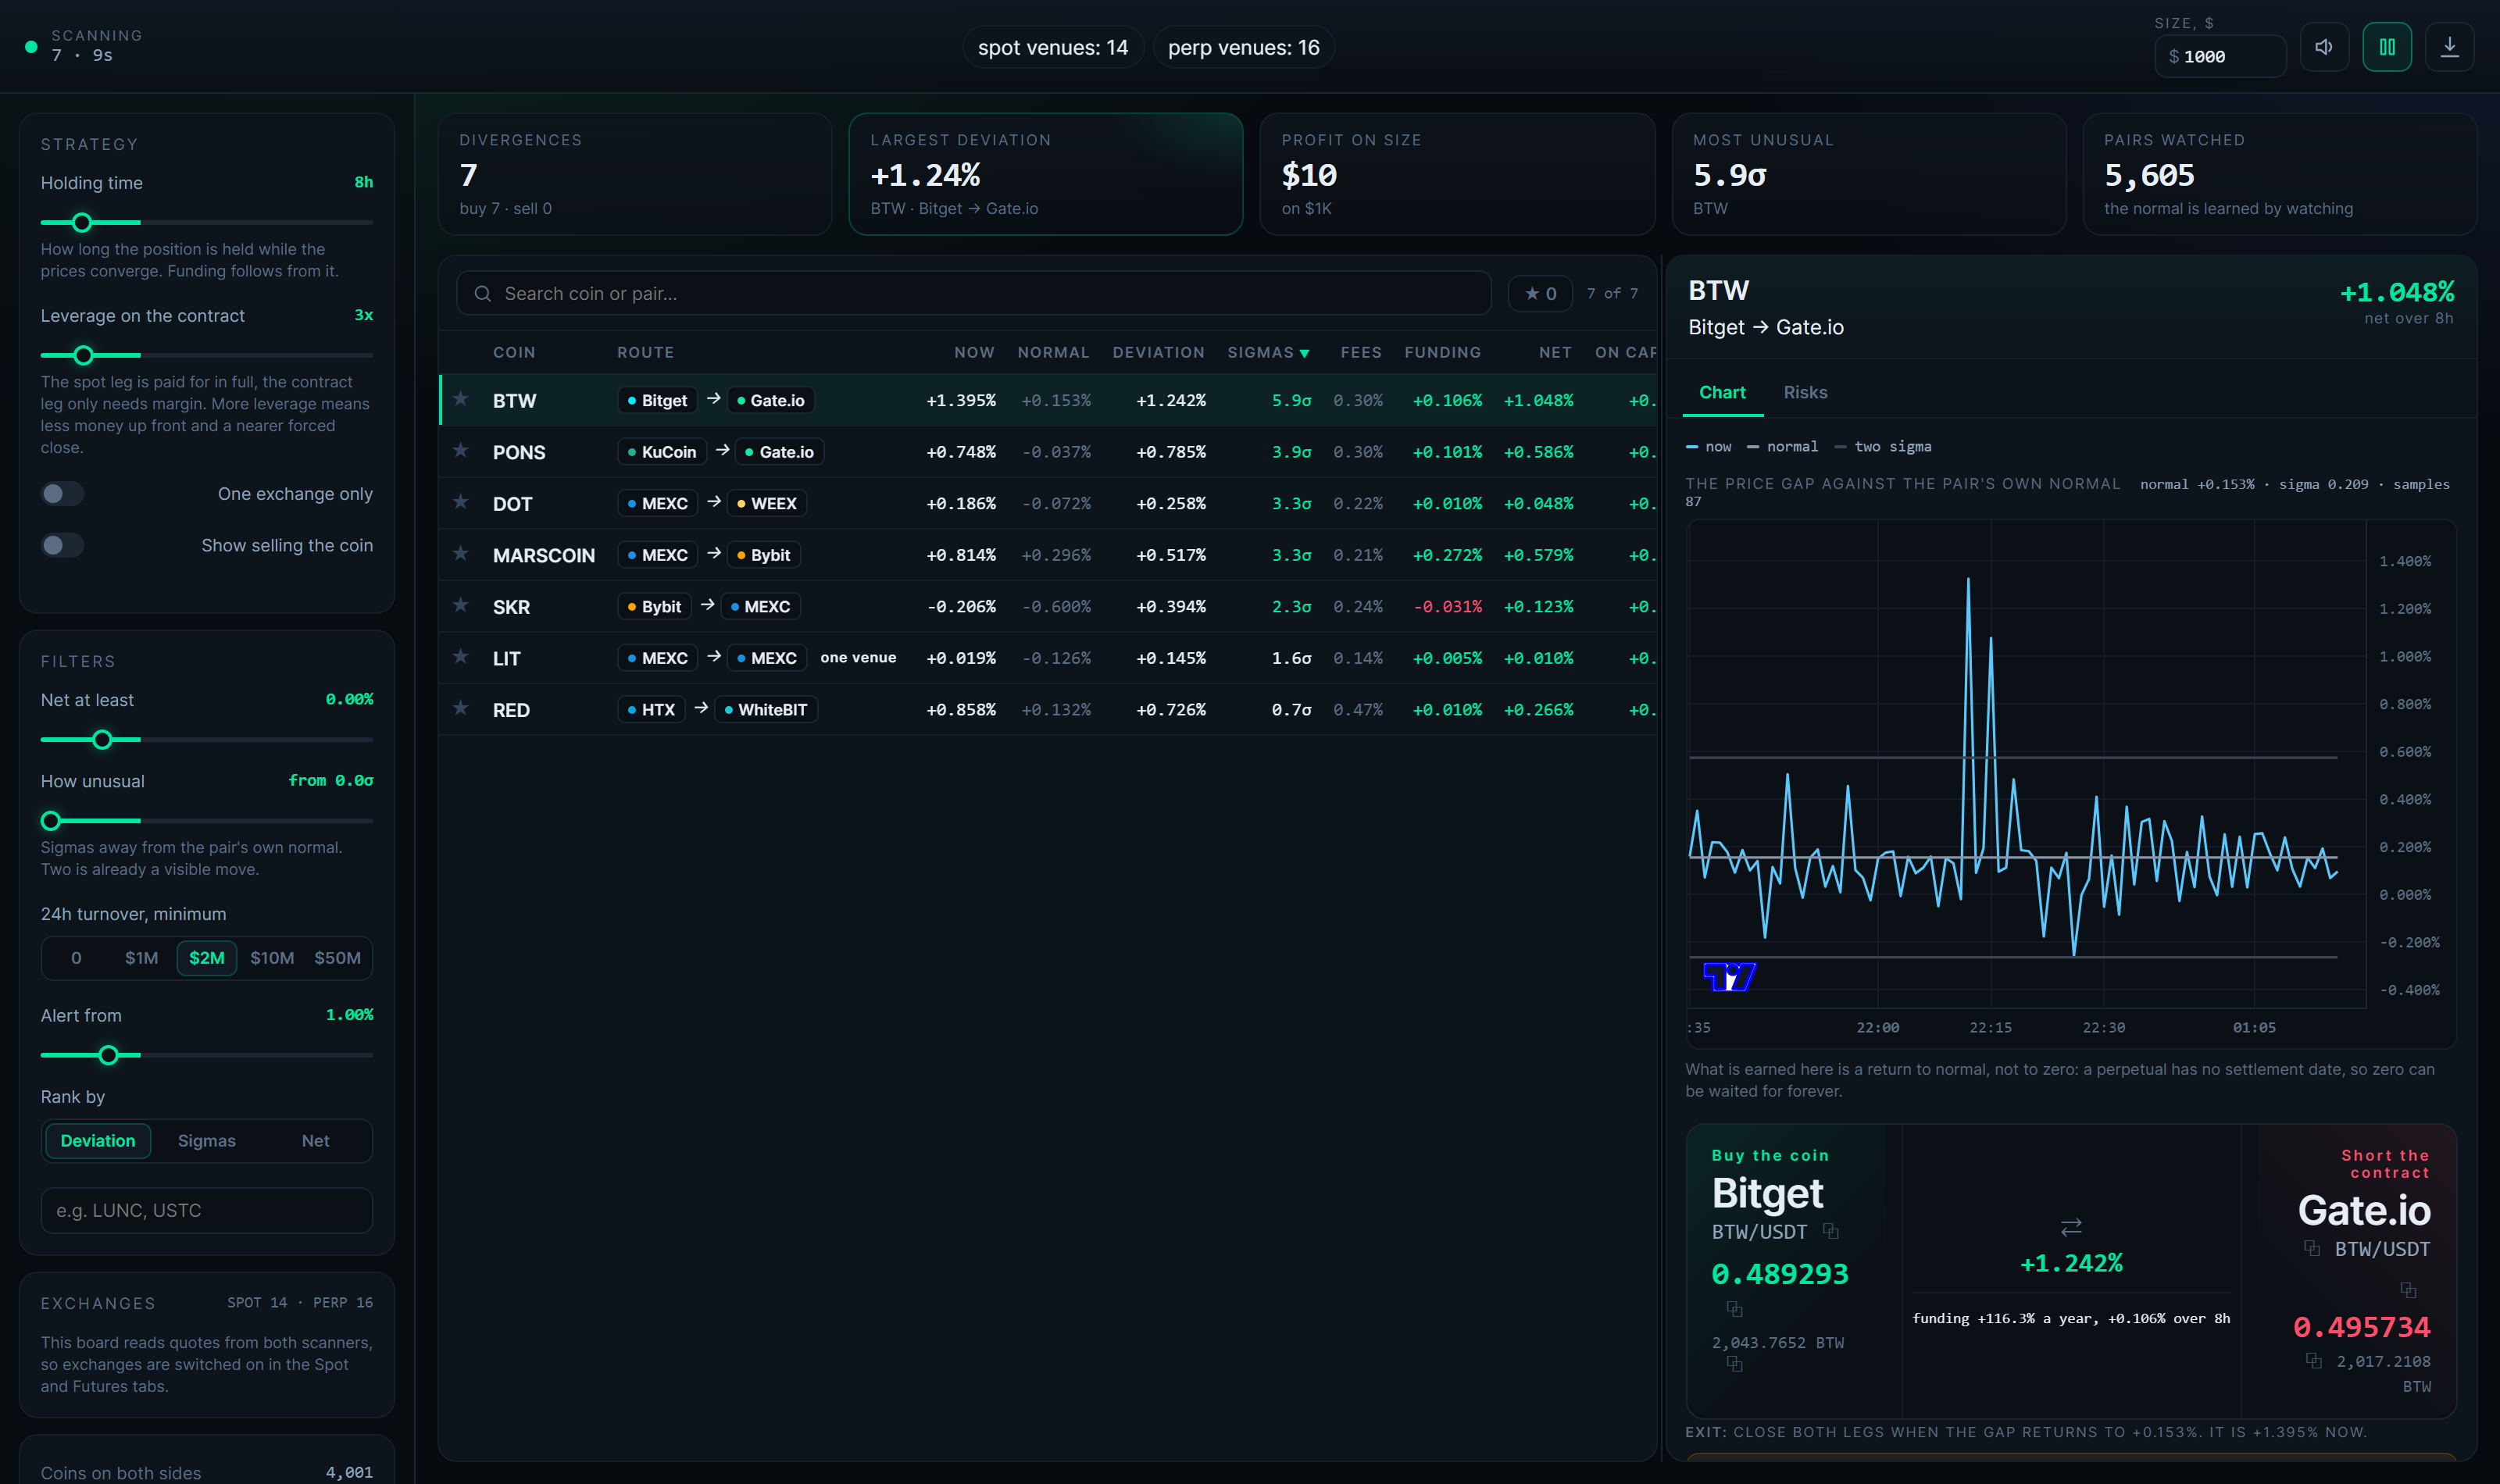The image size is (2500, 1484).
Task: Star the MARSCOIN row as favorite
Action: pyautogui.click(x=461, y=554)
